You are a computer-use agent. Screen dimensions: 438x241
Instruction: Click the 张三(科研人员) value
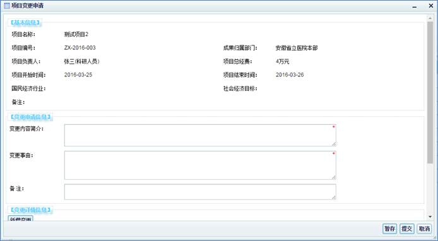click(81, 61)
